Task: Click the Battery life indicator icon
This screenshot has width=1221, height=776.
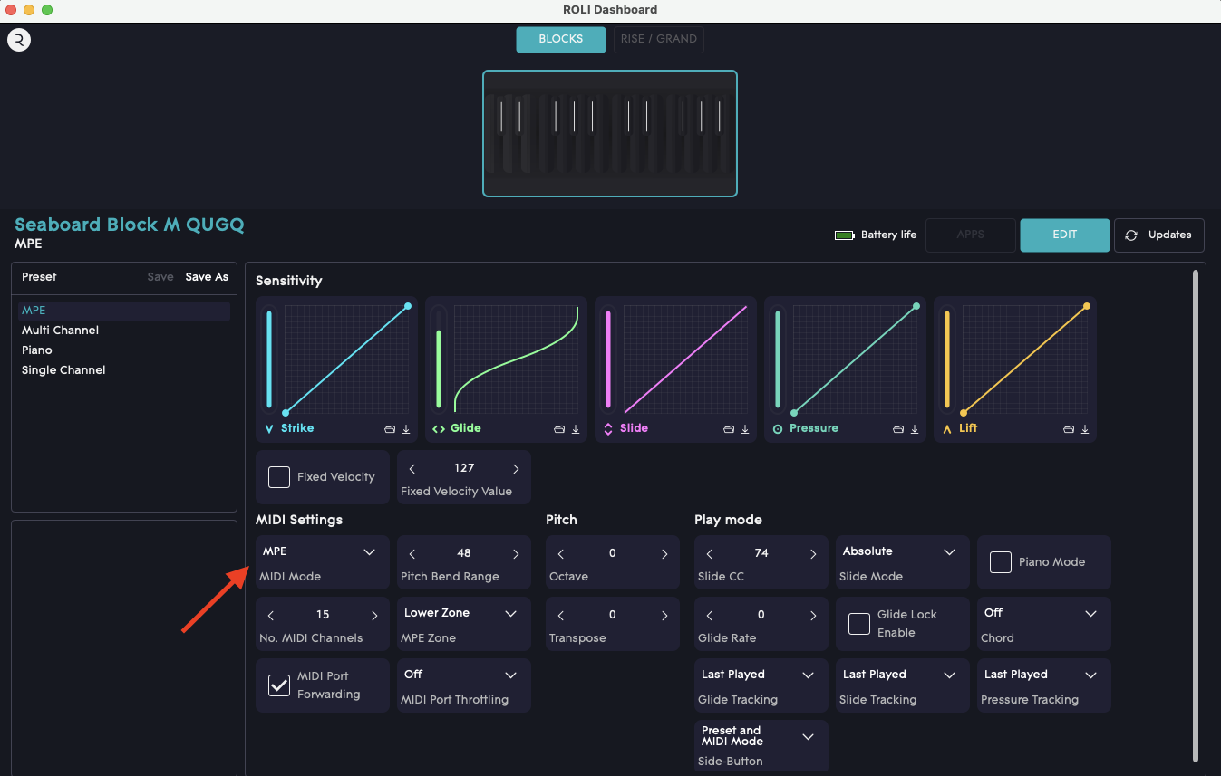Action: click(x=845, y=235)
